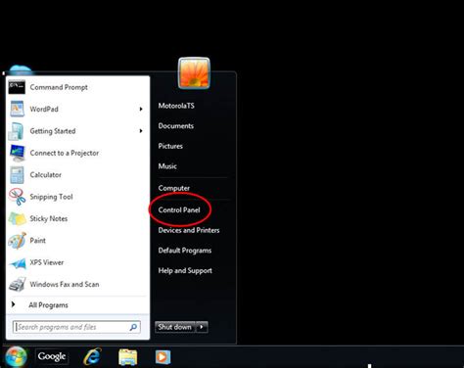Choose the Sticky Notes label

tap(49, 218)
